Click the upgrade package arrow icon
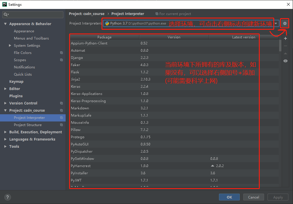The width and height of the screenshot is (293, 204). pos(285,53)
